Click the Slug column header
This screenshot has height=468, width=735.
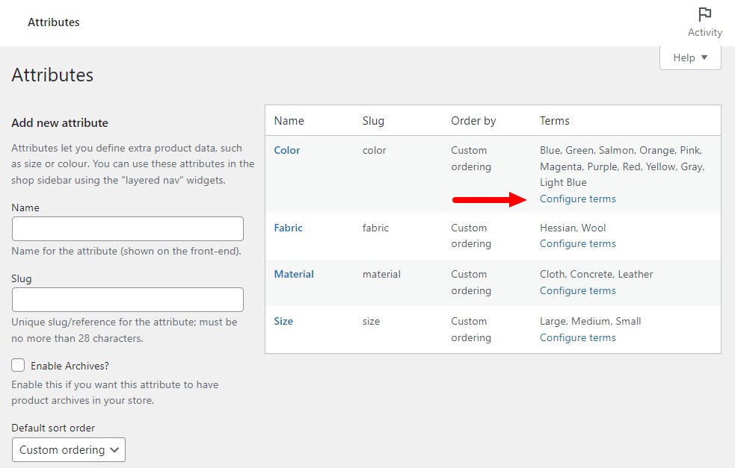(373, 120)
